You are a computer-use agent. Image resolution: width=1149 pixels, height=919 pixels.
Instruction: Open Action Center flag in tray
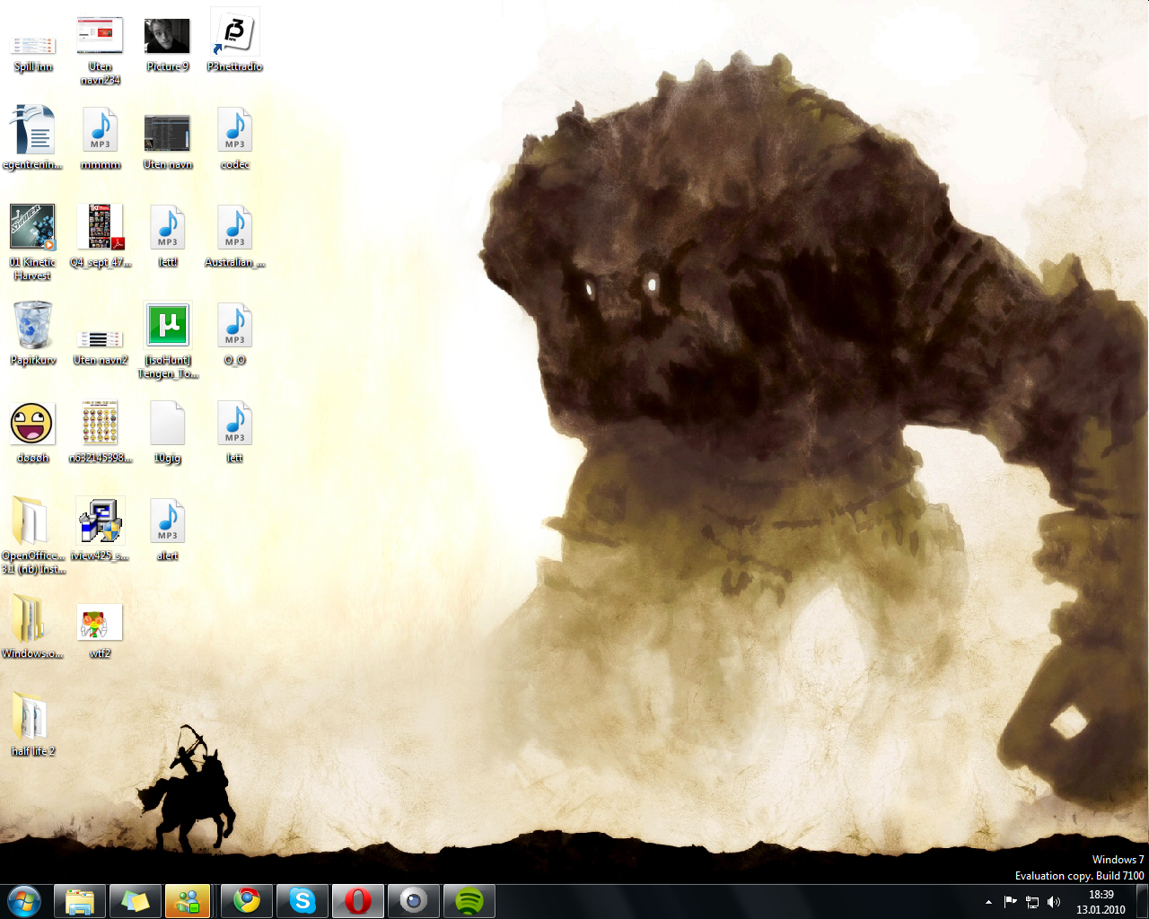pos(1011,902)
